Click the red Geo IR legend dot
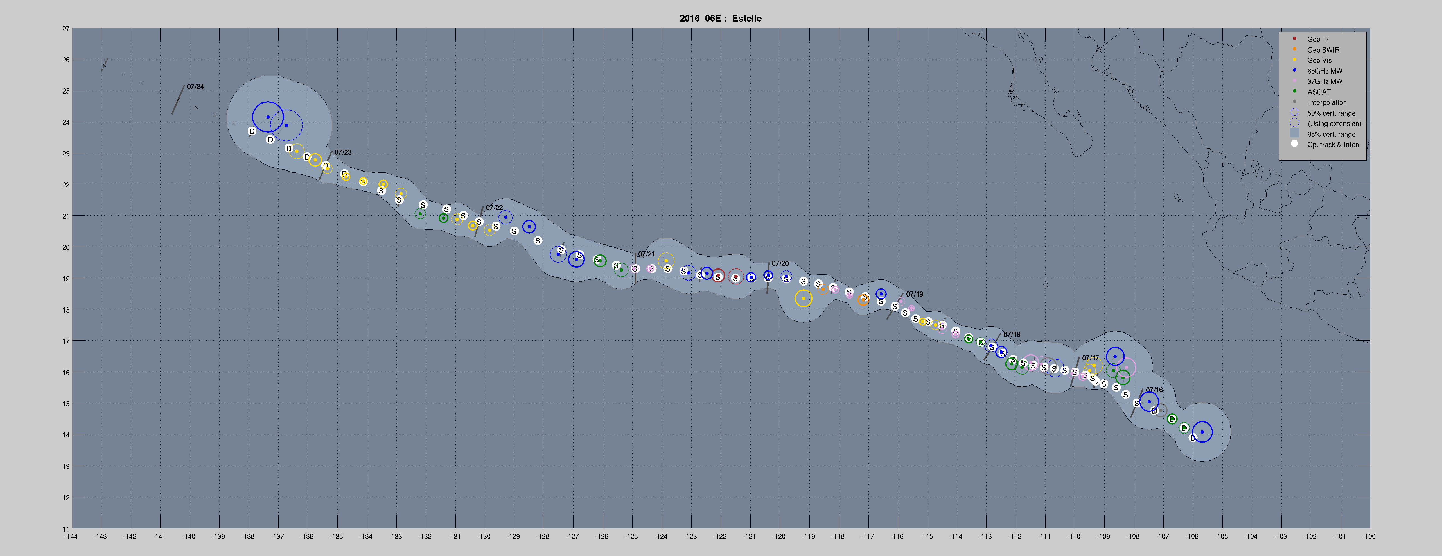 click(1294, 38)
